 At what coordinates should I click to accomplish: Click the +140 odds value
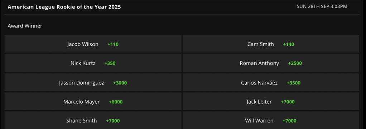289,44
